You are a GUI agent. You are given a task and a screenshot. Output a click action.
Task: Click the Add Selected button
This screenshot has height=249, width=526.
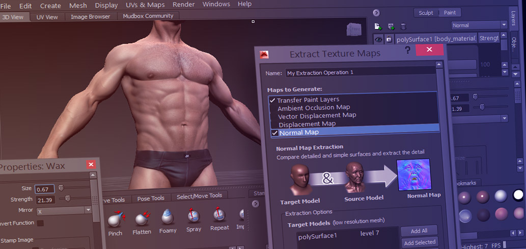coord(420,242)
